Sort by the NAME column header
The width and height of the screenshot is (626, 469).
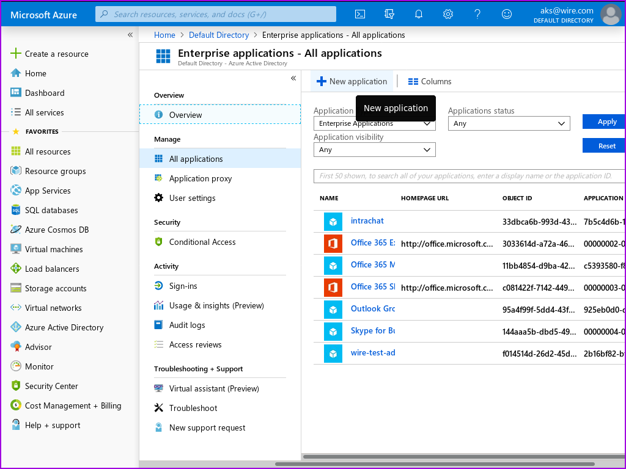(329, 198)
